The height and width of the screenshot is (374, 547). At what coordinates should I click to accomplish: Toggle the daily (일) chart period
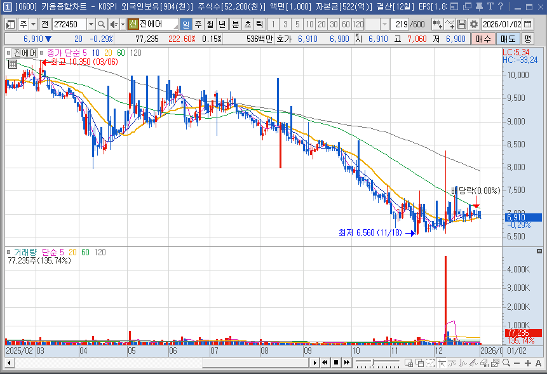click(186, 24)
